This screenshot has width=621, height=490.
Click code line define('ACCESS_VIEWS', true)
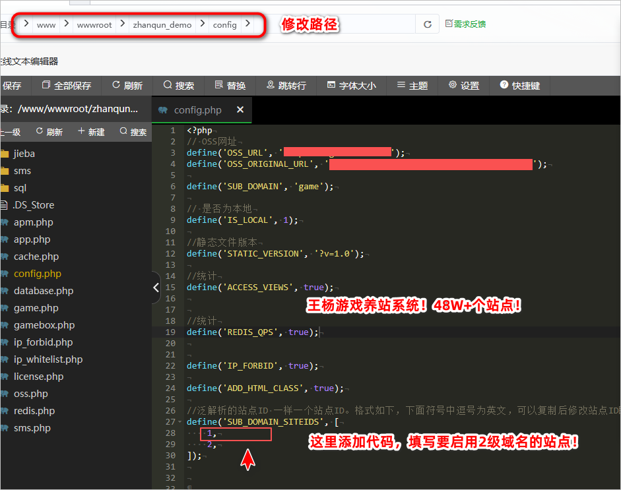click(x=261, y=288)
